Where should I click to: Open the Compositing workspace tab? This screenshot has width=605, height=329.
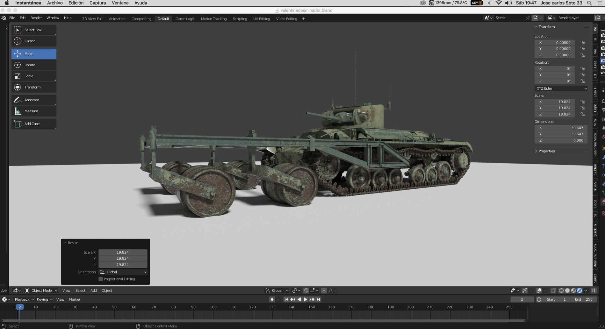[x=141, y=19]
